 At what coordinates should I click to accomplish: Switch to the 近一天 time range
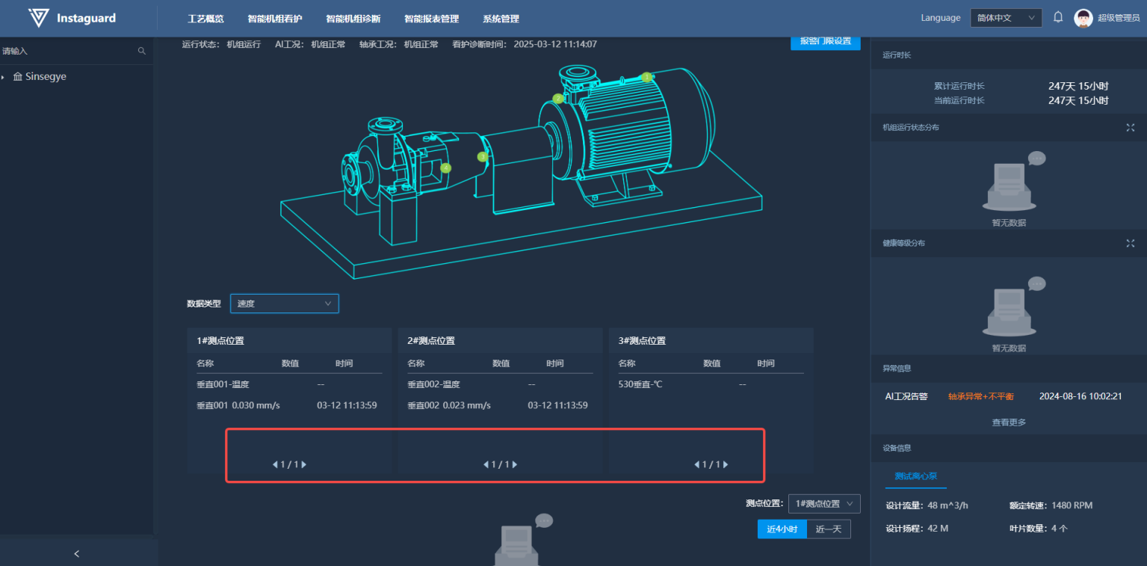tap(828, 529)
